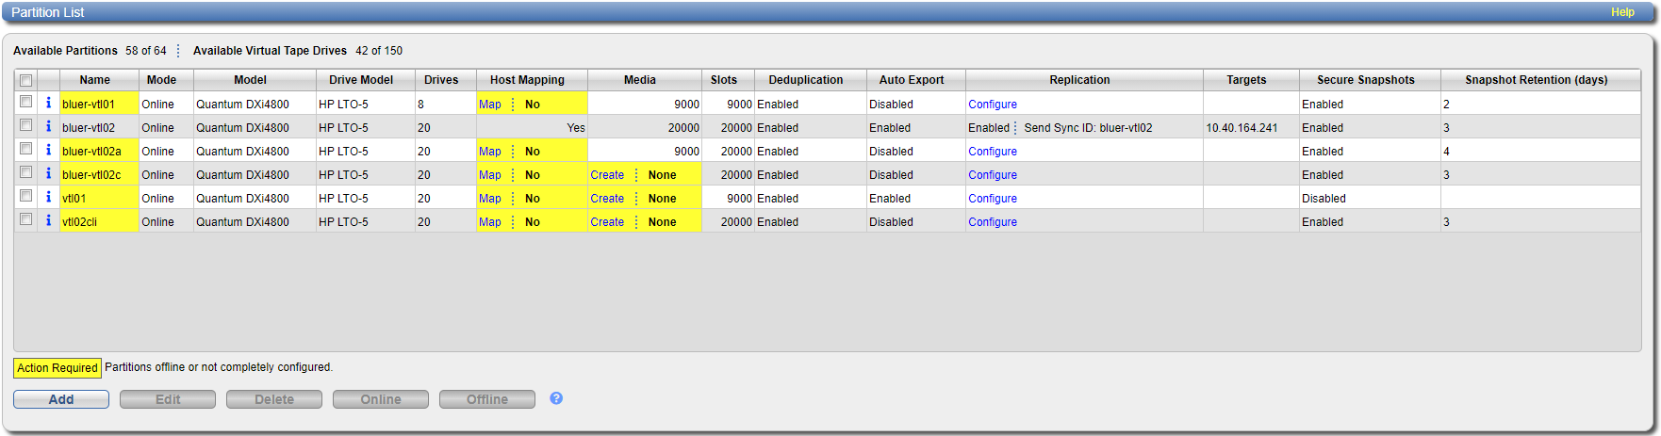
Task: Click Create media link for bluer-vtl02c
Action: point(607,175)
